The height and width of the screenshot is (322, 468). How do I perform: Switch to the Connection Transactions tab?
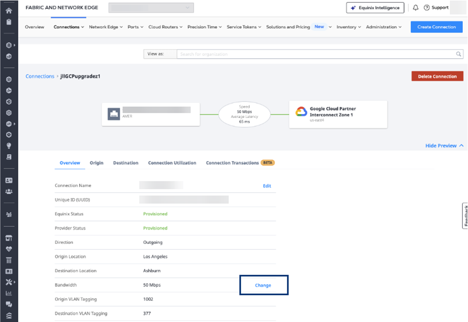tap(240, 163)
